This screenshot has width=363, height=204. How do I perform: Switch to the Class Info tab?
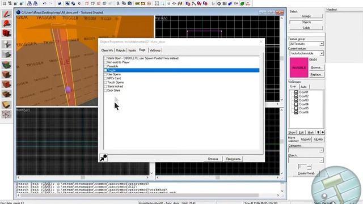point(107,50)
